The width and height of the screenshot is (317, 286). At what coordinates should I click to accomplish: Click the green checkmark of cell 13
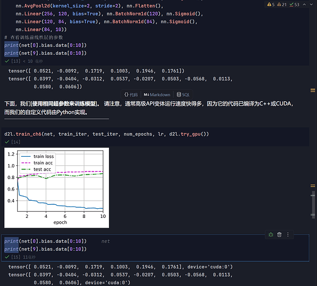pos(7,61)
